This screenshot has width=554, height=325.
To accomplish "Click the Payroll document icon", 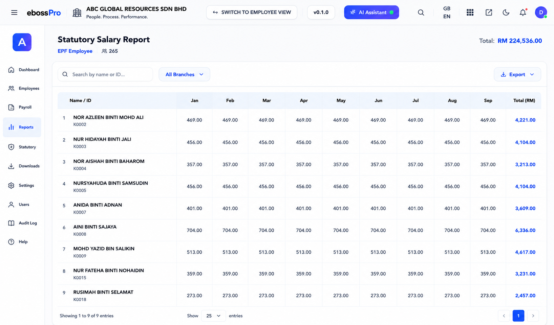I will 11,107.
